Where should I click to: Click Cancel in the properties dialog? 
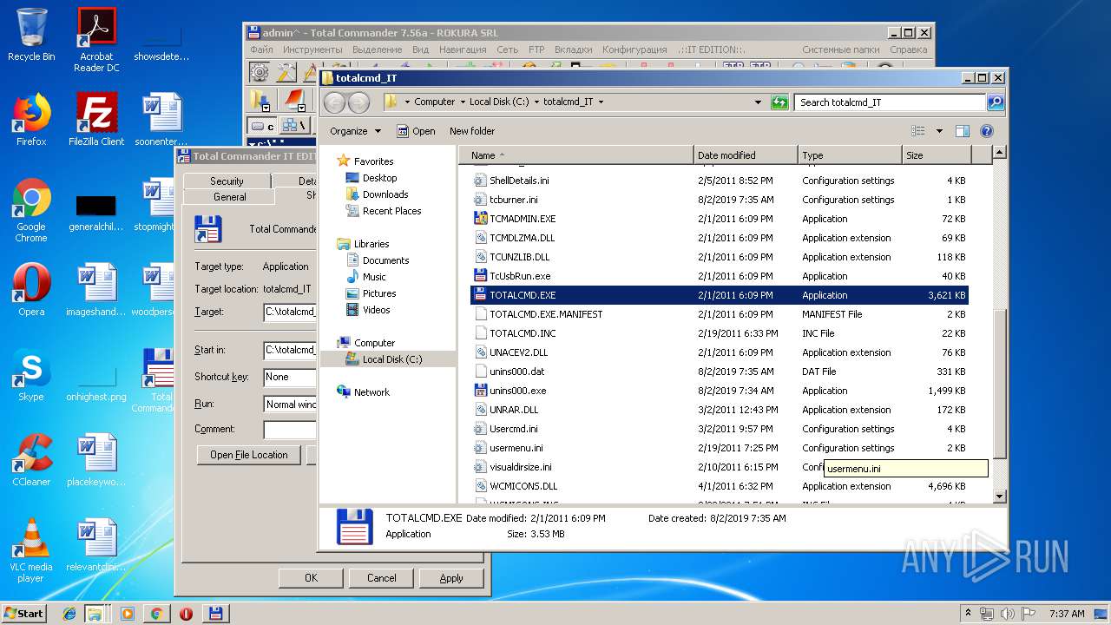click(381, 577)
